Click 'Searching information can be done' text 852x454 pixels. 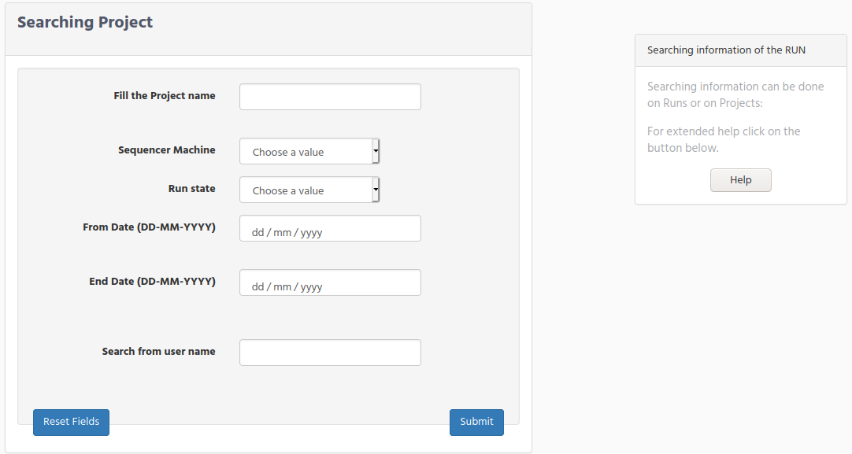click(x=735, y=87)
